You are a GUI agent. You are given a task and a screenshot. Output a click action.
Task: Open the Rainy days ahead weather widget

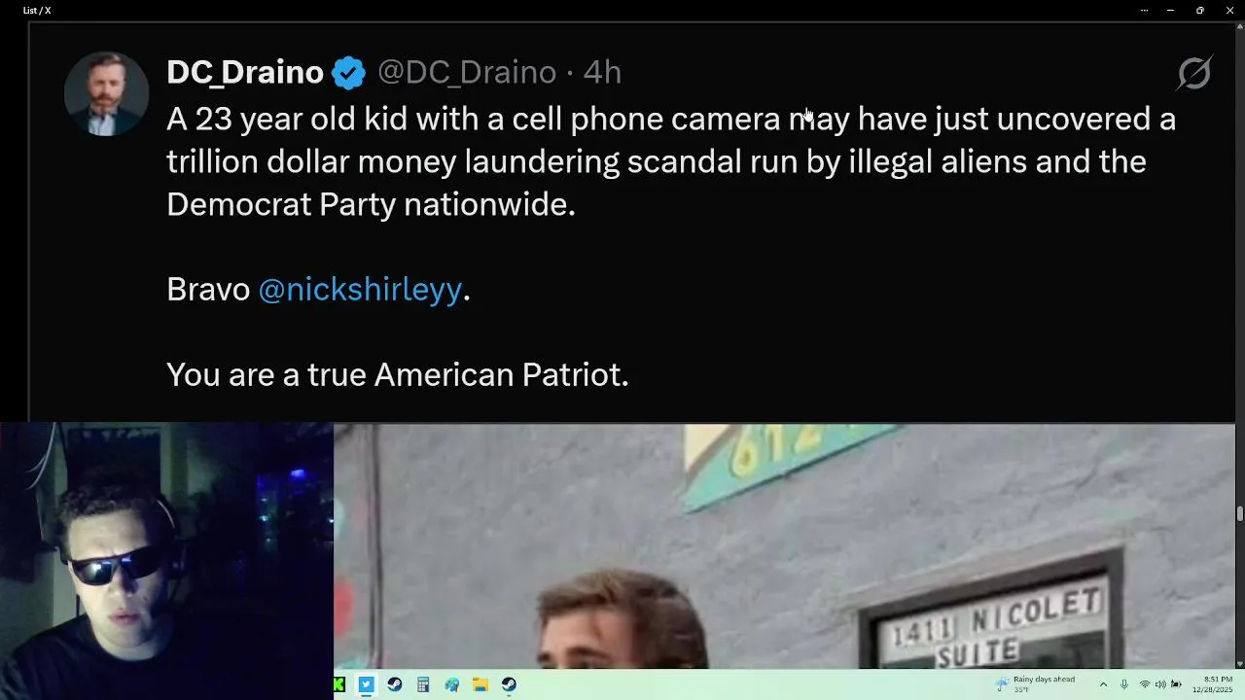1036,684
